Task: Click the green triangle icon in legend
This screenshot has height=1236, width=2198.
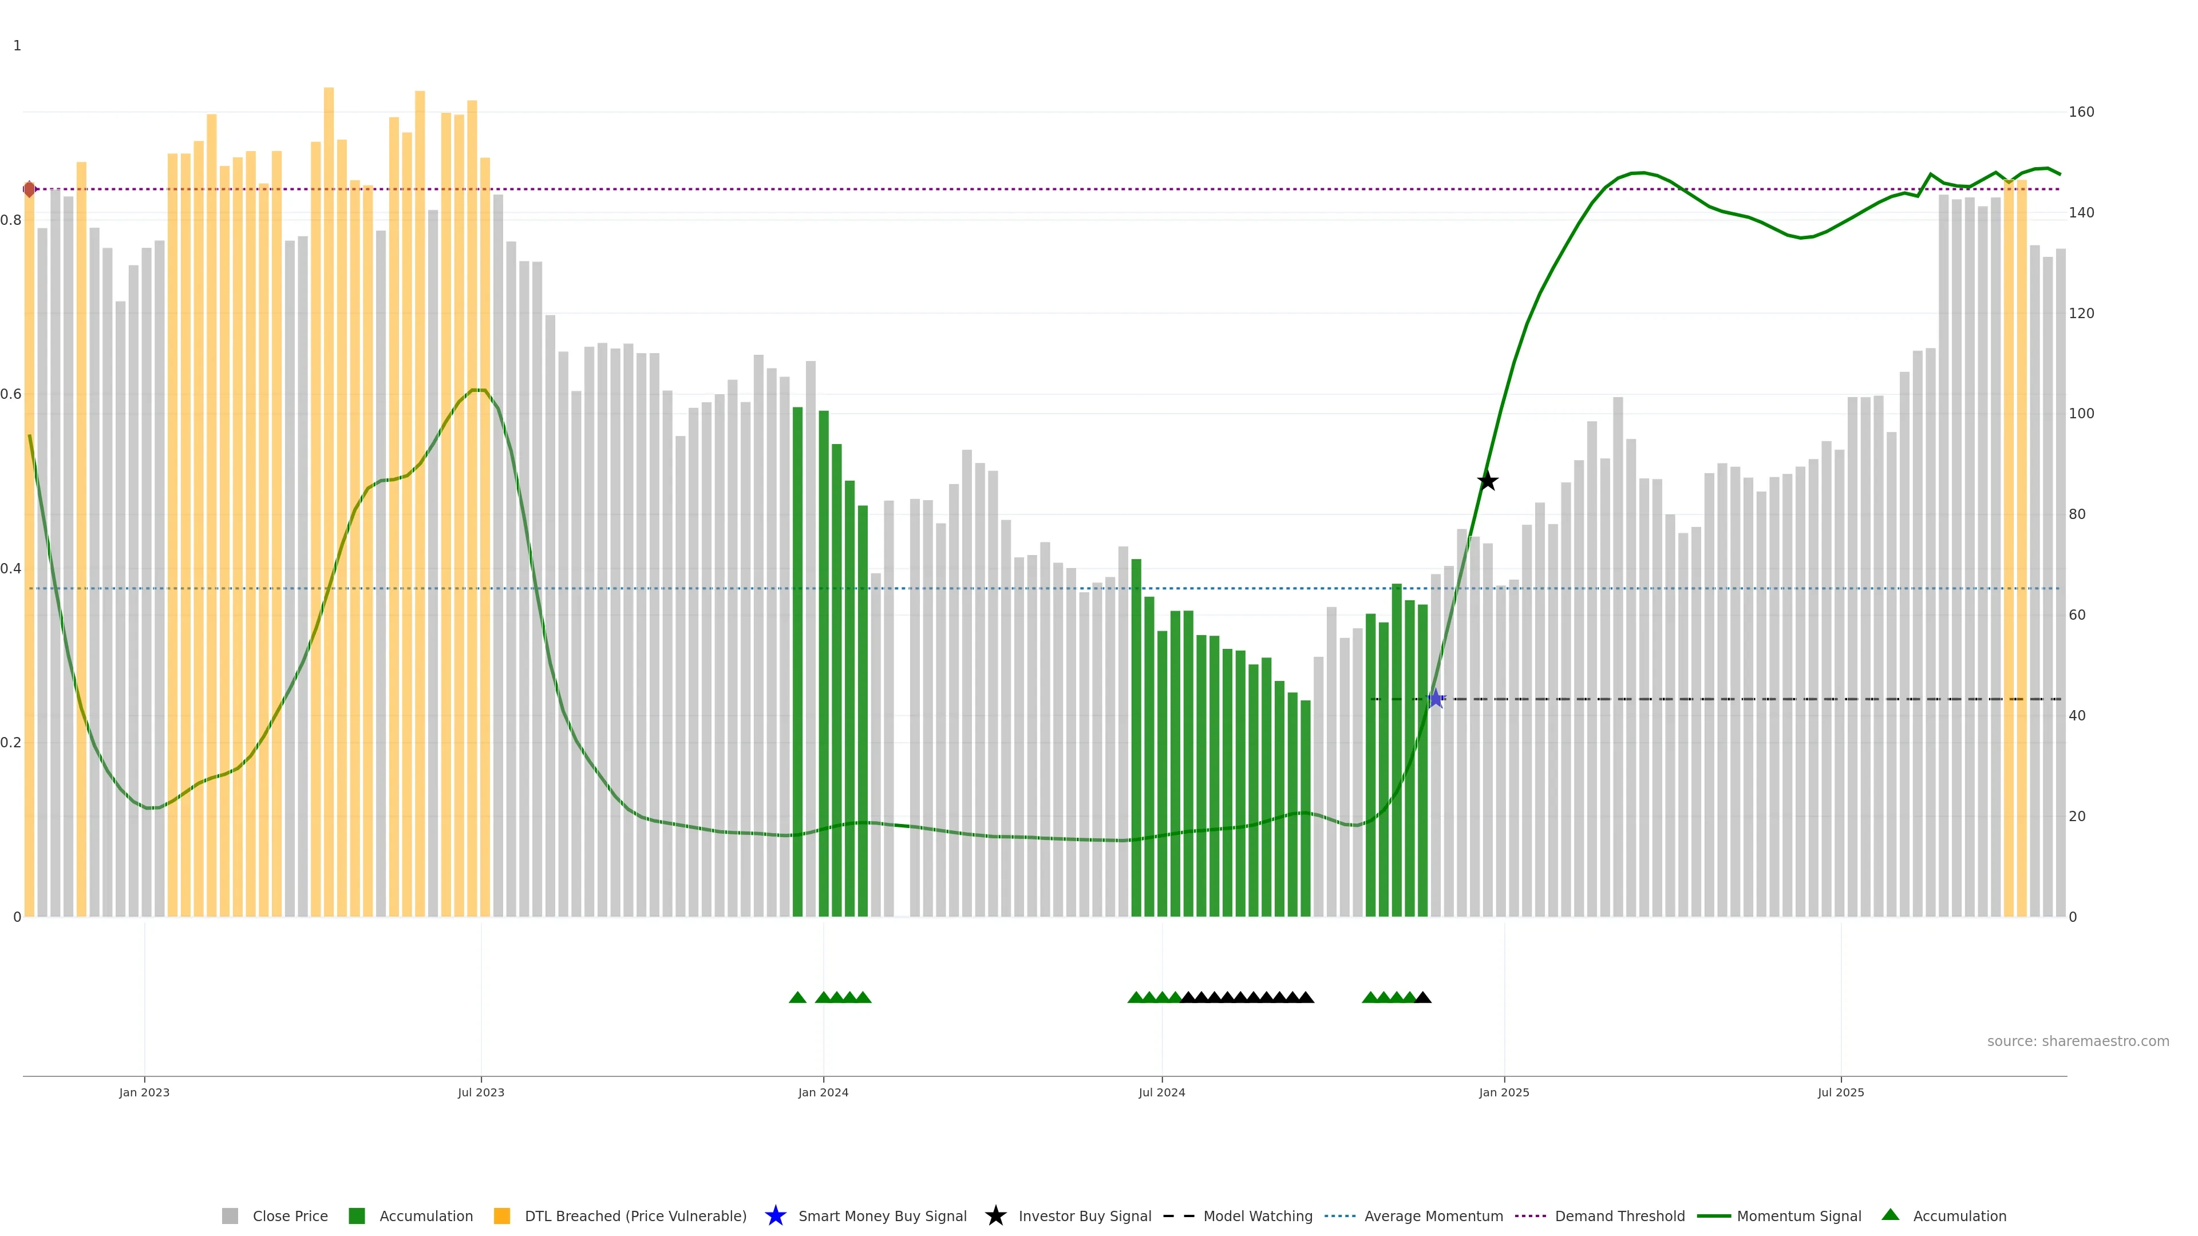Action: pos(1890,1215)
